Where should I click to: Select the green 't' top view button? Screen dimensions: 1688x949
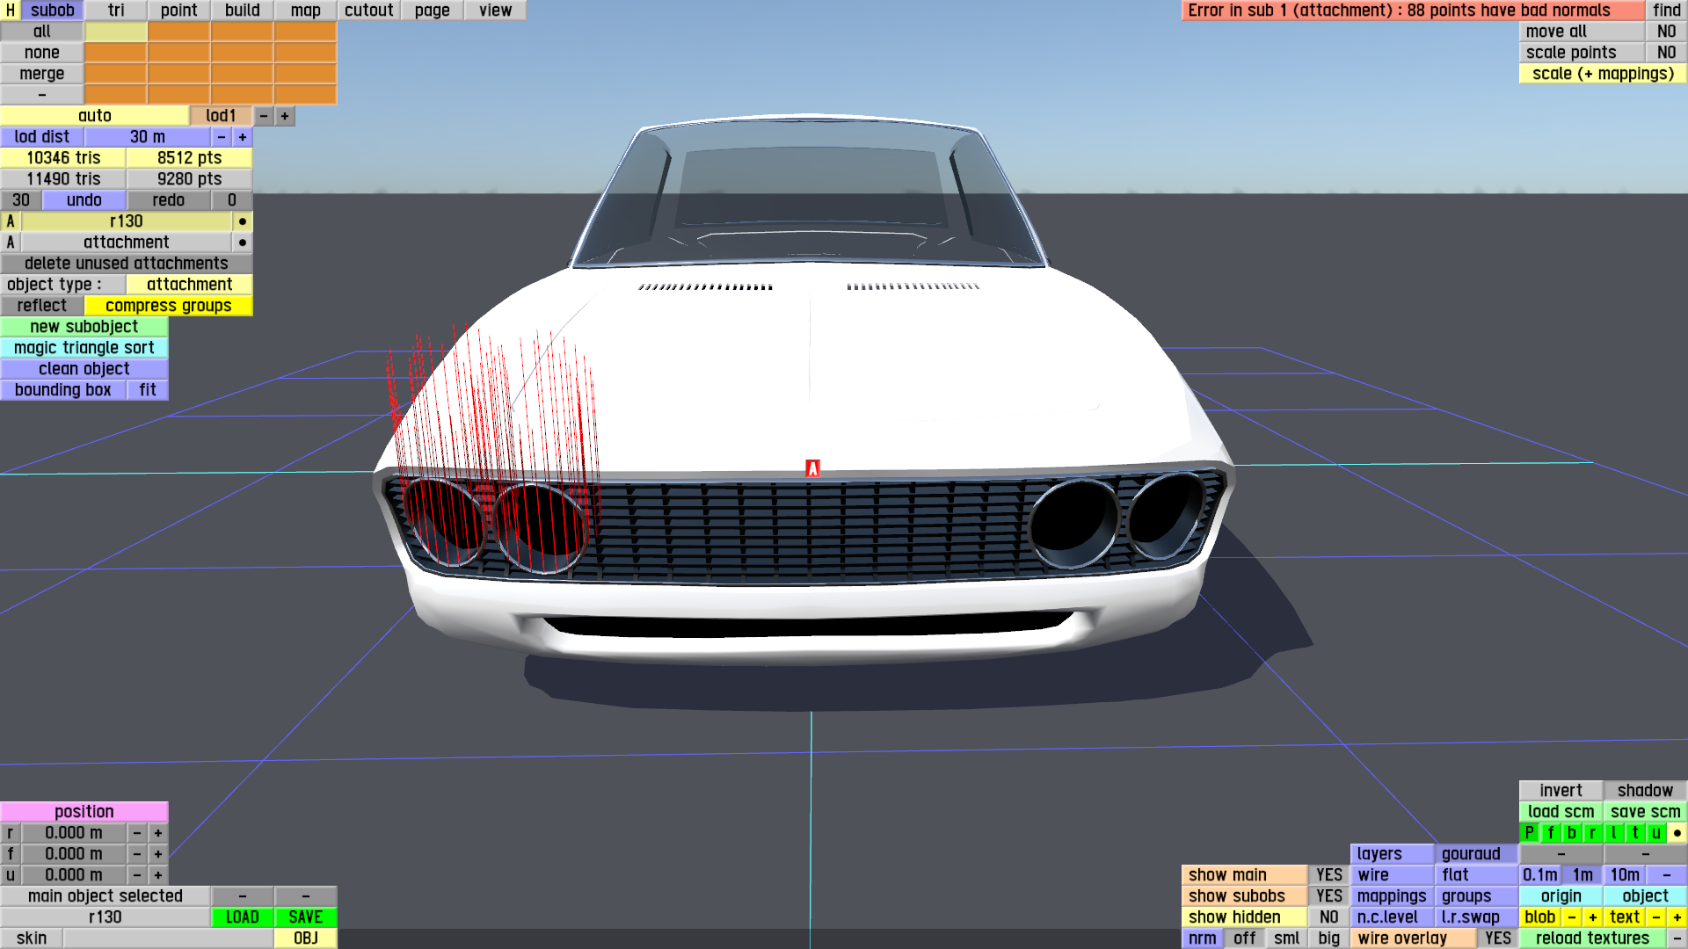tap(1635, 833)
